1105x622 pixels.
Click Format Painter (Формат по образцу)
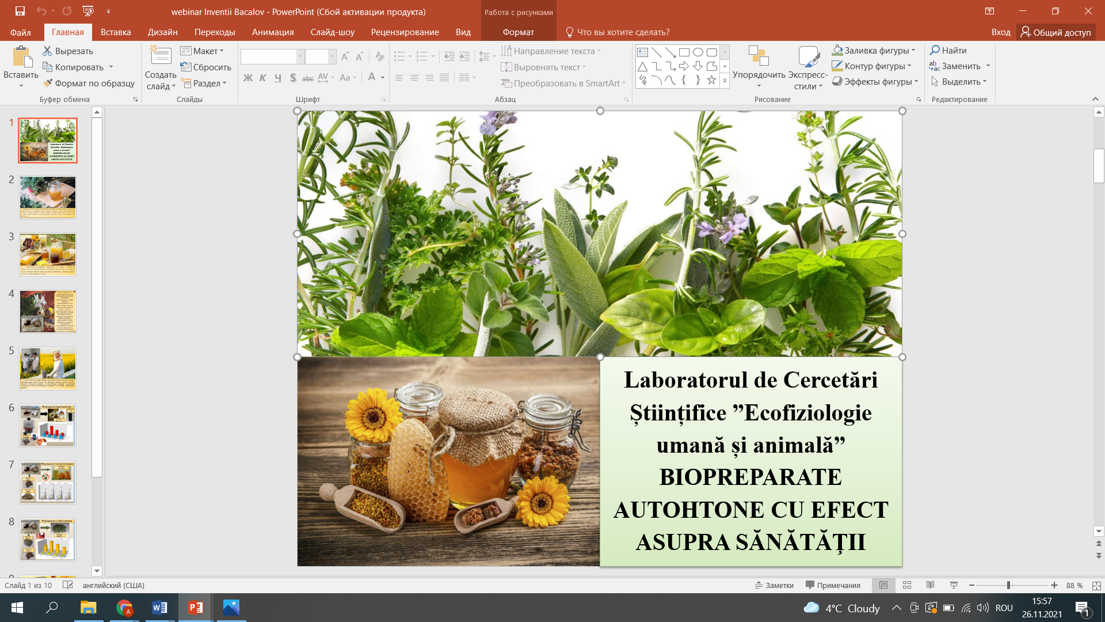(89, 83)
